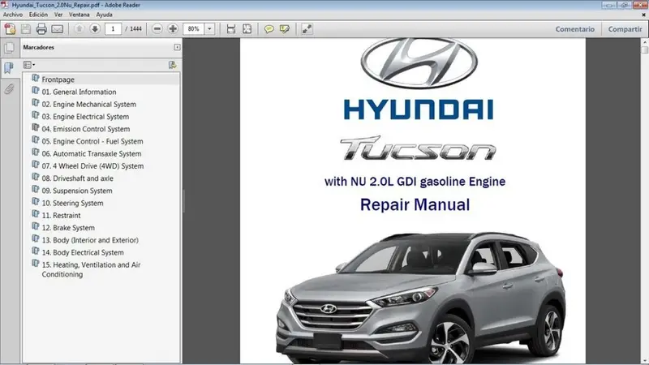The width and height of the screenshot is (649, 365).
Task: Open bookmark 05. Engine Control - Fuel System
Action: click(x=92, y=141)
